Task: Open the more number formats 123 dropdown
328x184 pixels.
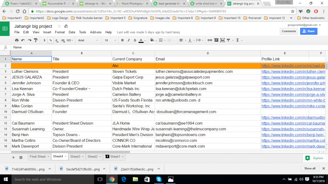Action: (x=70, y=40)
